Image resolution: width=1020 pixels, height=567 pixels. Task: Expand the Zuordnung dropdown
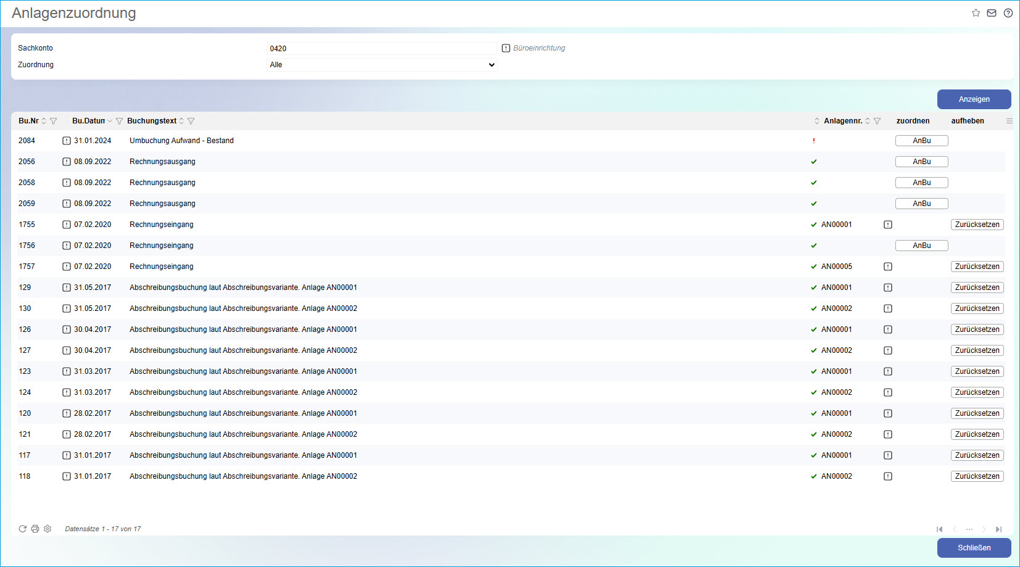coord(382,65)
